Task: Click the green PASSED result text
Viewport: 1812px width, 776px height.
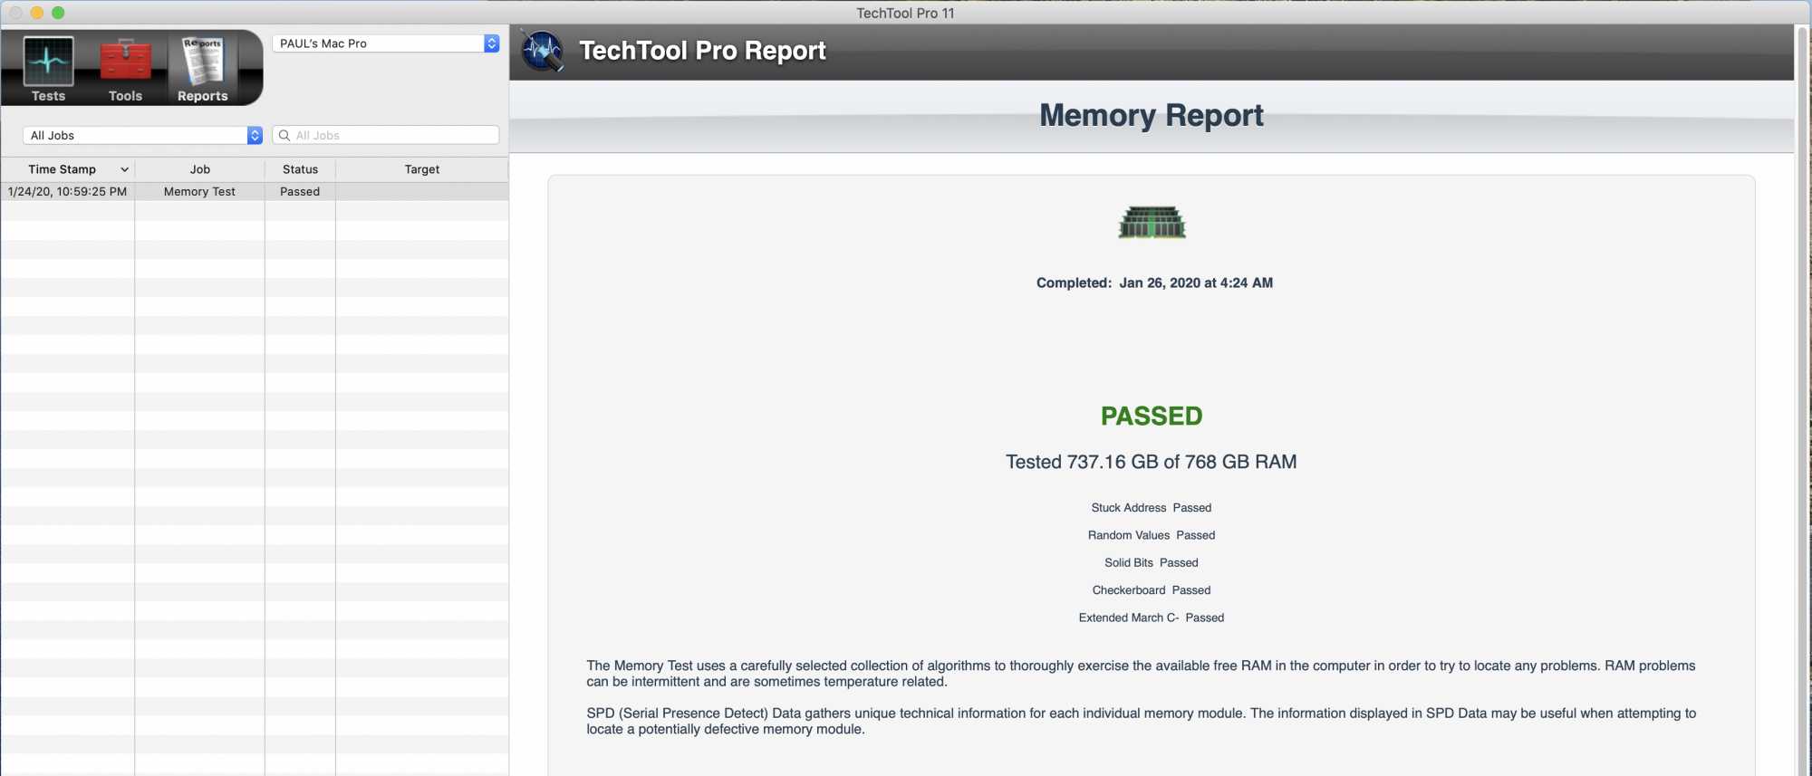Action: 1152,416
